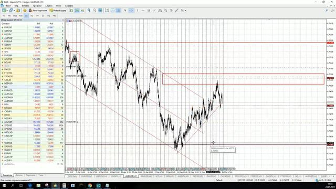Screen dimensions: 336x189
Task: Select the M5 timeframe button
Action: [9, 16]
